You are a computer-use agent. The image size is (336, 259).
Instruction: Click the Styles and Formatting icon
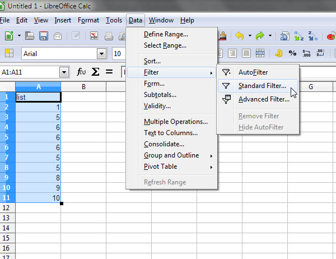tap(9, 53)
